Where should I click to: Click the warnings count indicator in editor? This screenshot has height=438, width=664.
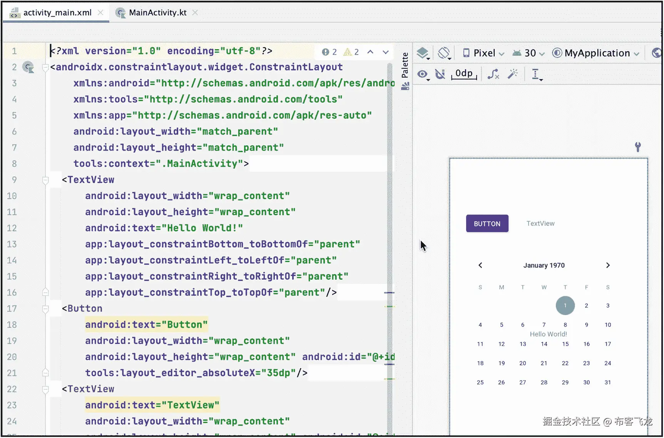click(x=352, y=52)
